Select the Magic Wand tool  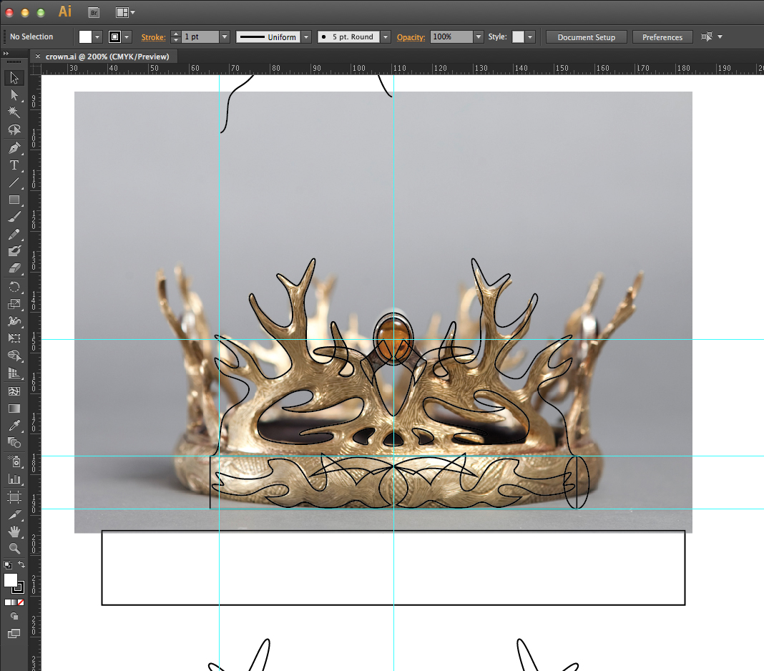(14, 112)
